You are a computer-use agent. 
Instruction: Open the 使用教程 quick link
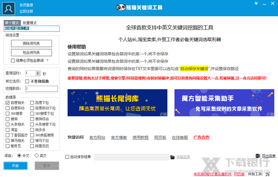pyautogui.click(x=140, y=138)
